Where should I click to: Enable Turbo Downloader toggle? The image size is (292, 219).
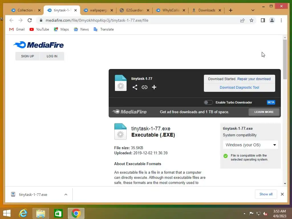pyautogui.click(x=208, y=102)
